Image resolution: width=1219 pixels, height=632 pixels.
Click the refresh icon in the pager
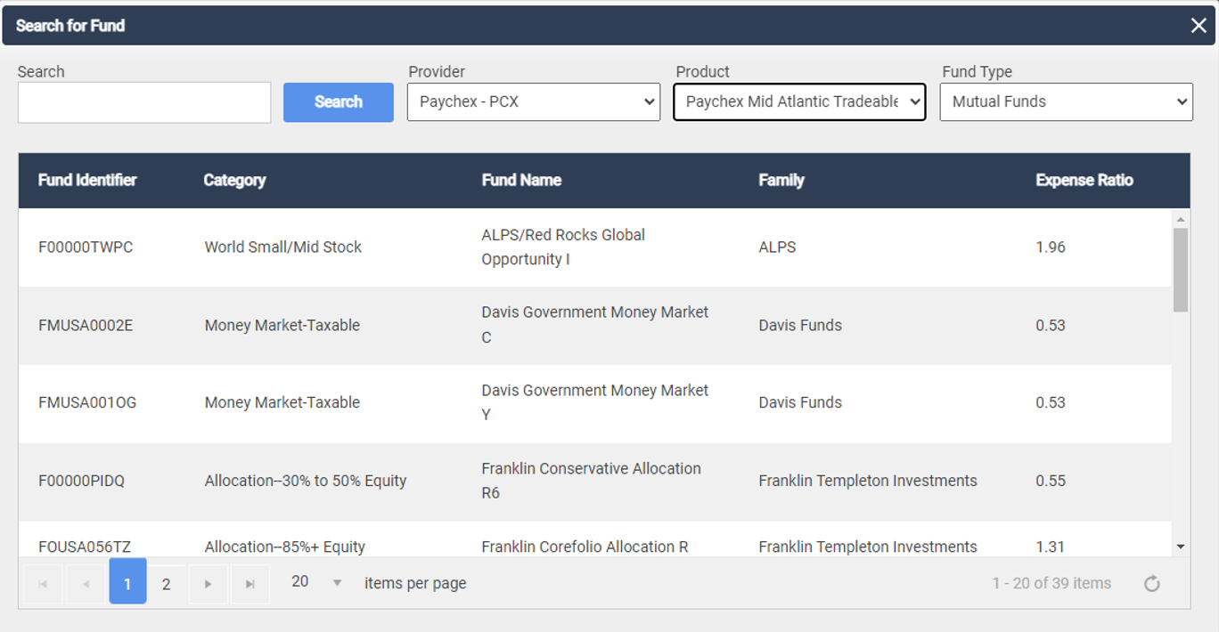(x=1152, y=584)
